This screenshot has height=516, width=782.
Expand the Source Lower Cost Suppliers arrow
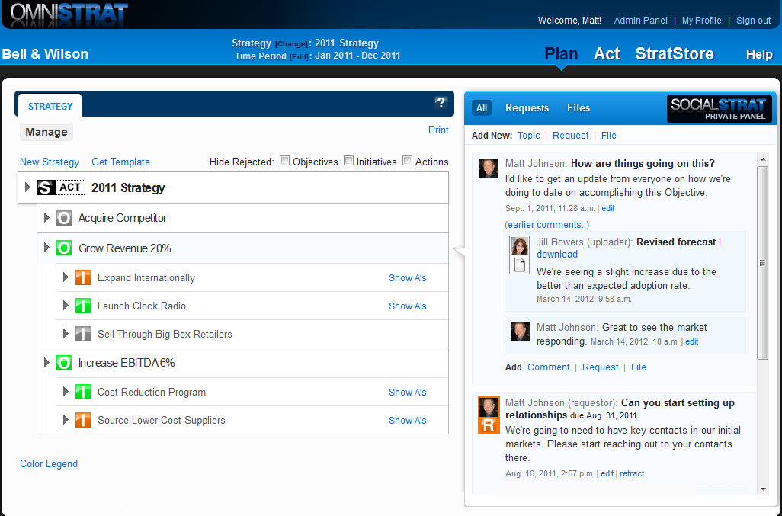pyautogui.click(x=66, y=420)
